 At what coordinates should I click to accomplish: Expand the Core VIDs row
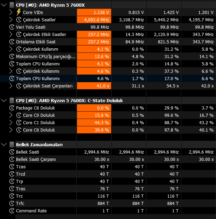coord(11,13)
